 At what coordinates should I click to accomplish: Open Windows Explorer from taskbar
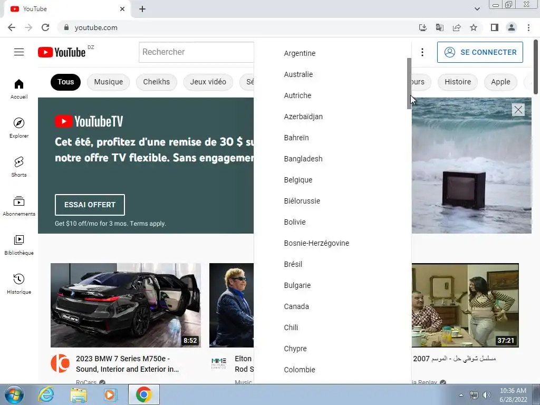79,394
